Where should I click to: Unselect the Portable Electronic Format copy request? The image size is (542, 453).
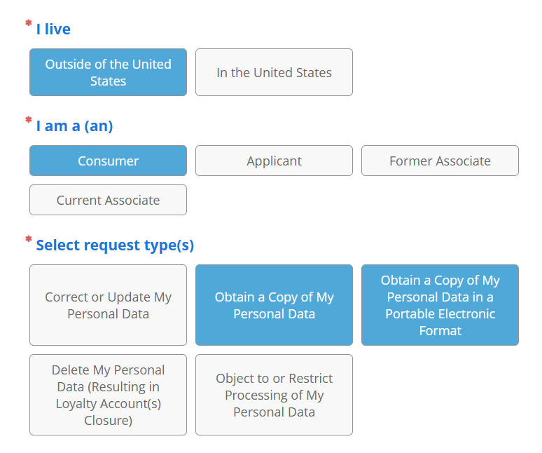coord(440,305)
